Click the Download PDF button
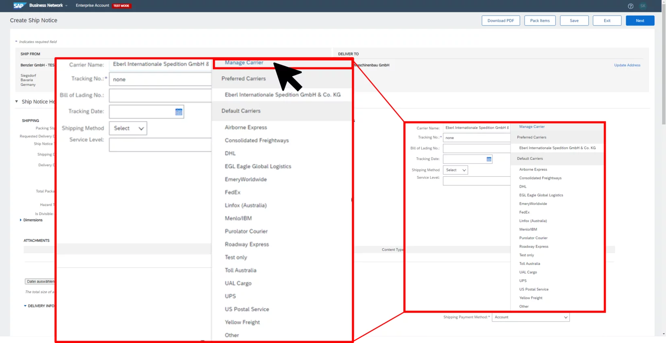The width and height of the screenshot is (666, 343). click(501, 21)
